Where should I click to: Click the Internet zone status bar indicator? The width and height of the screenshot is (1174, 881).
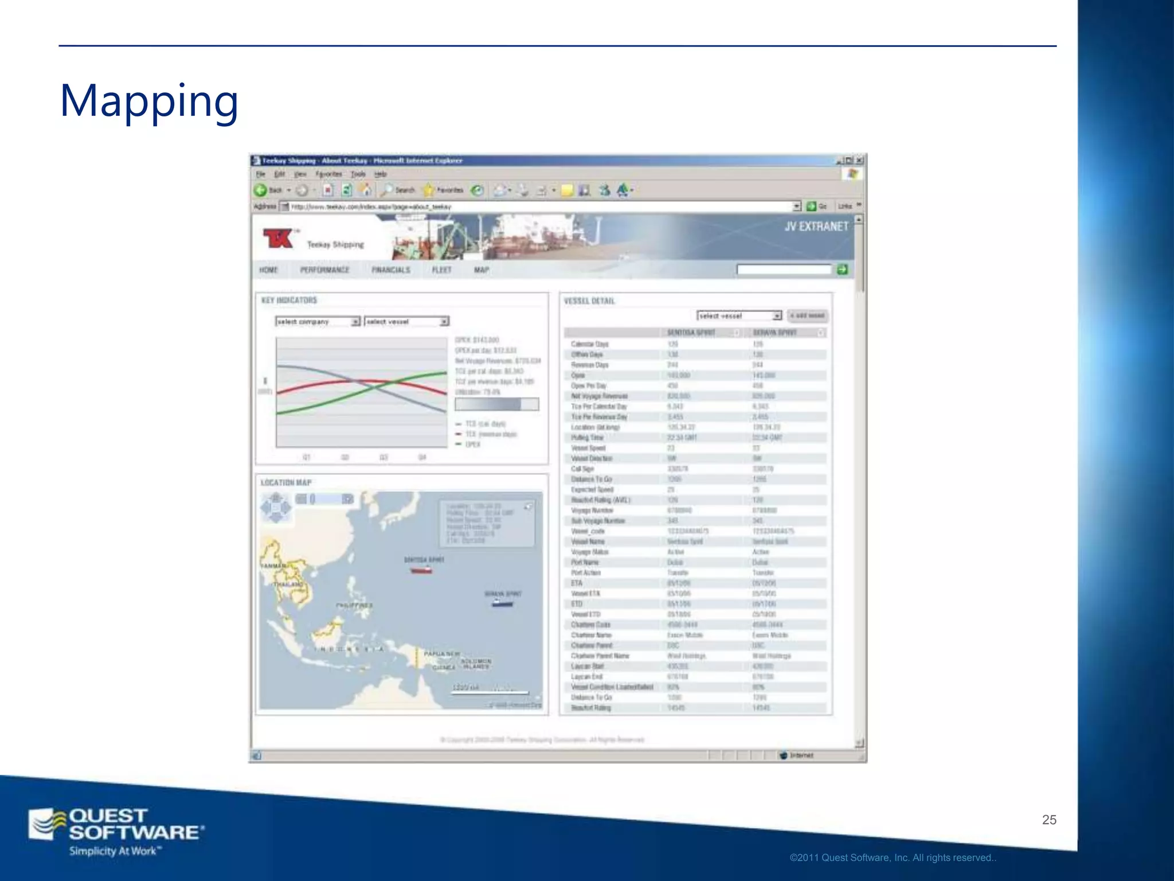click(x=797, y=756)
